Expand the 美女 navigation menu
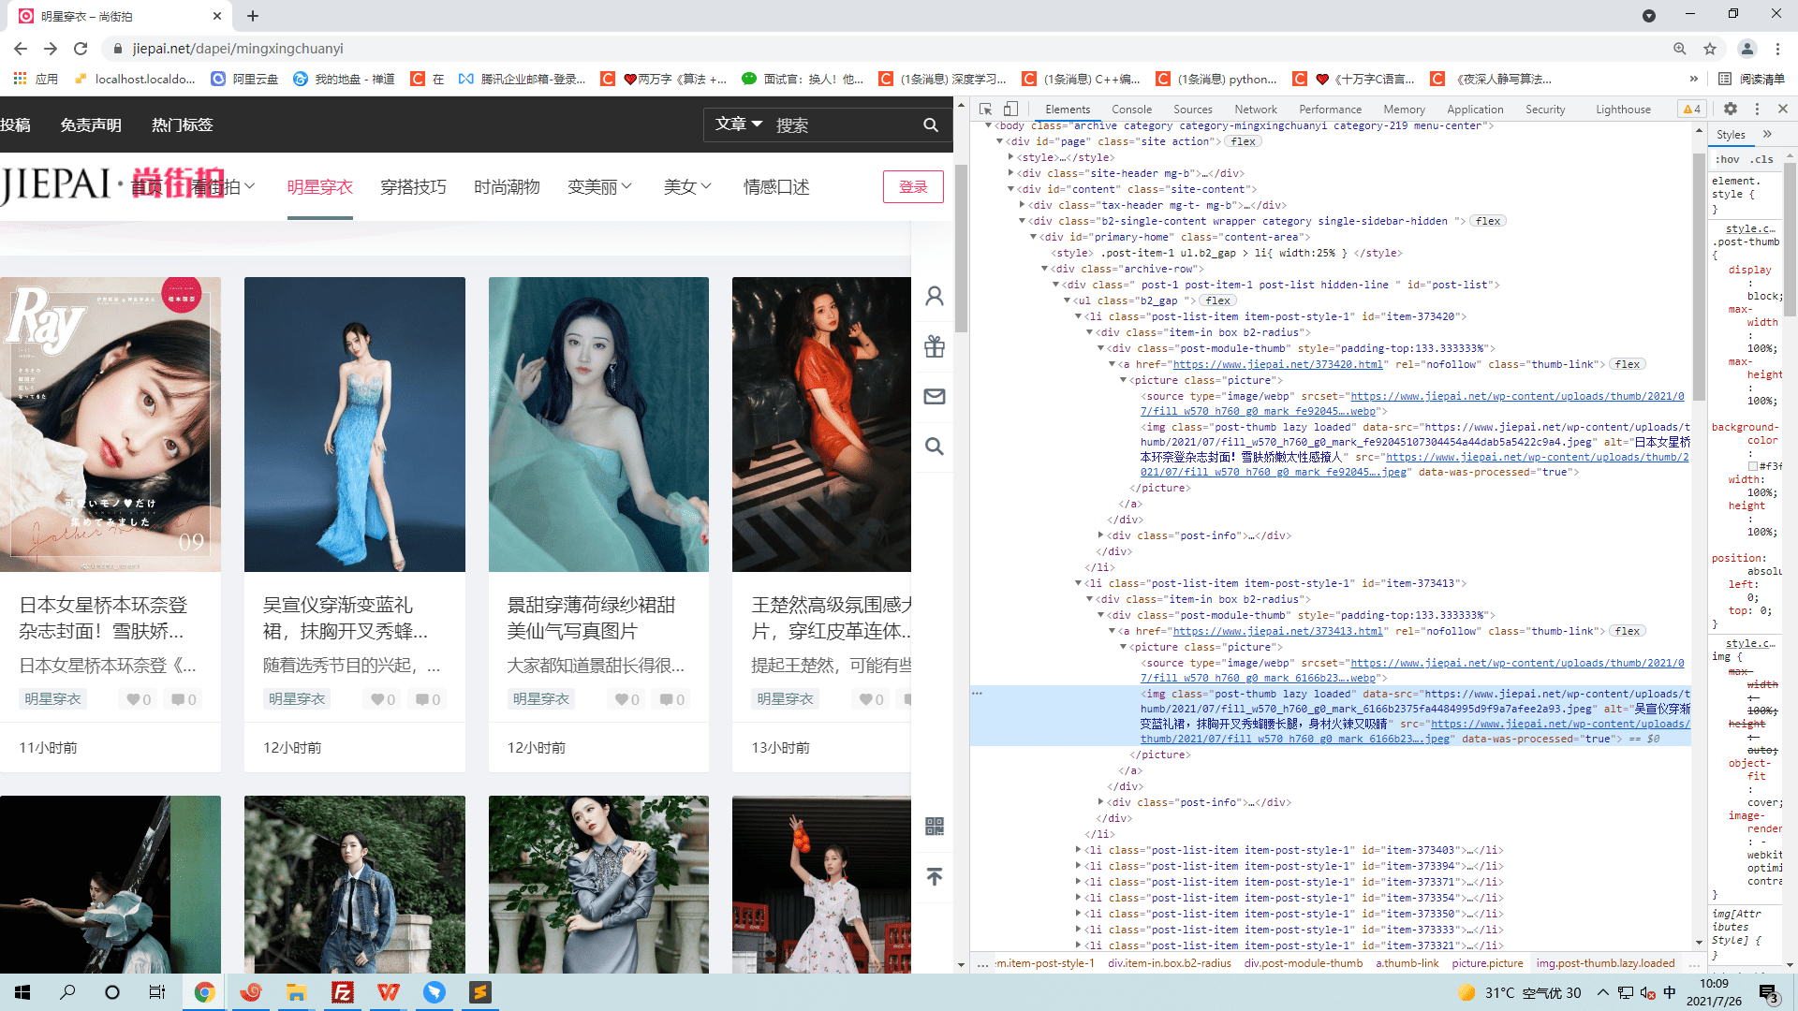The width and height of the screenshot is (1798, 1011). (687, 187)
